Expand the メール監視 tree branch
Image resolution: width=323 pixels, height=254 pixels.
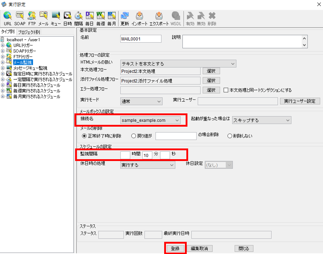[3, 62]
